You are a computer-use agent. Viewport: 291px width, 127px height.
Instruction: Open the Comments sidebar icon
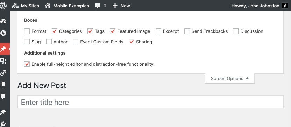pyautogui.click(x=3, y=96)
